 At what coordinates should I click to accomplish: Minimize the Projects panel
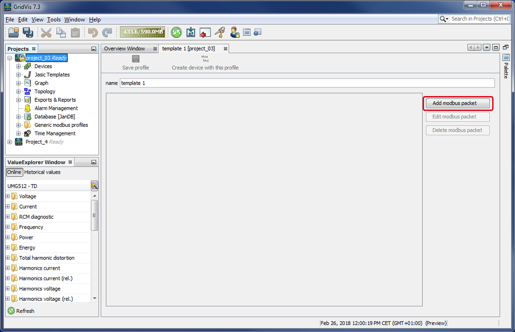click(x=94, y=49)
